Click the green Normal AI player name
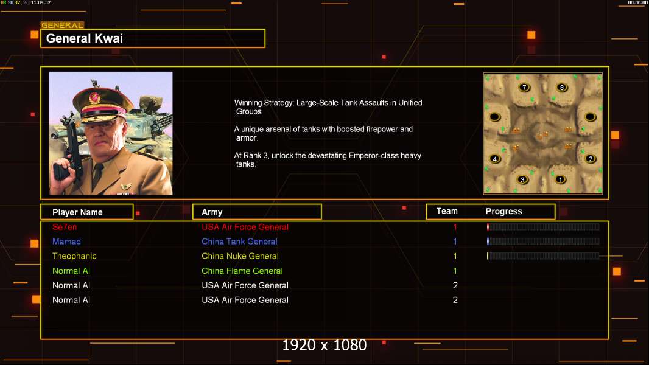This screenshot has height=365, width=649. tap(71, 271)
